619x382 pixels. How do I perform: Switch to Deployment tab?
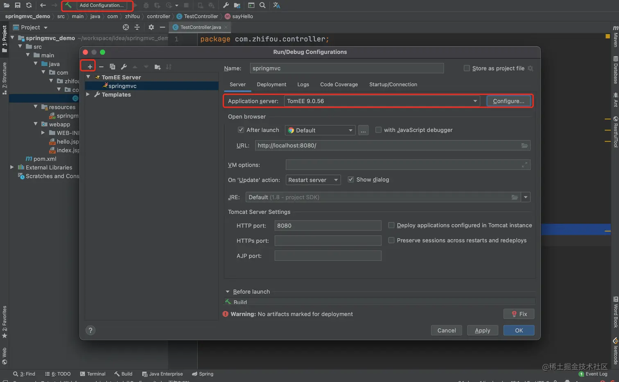click(x=271, y=84)
